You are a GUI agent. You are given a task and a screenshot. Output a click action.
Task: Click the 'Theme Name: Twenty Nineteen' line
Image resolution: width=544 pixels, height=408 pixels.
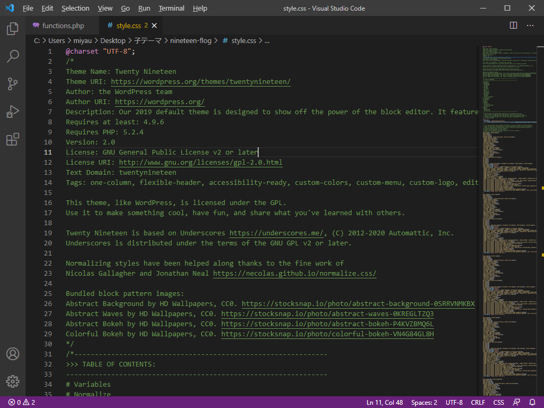tap(121, 72)
